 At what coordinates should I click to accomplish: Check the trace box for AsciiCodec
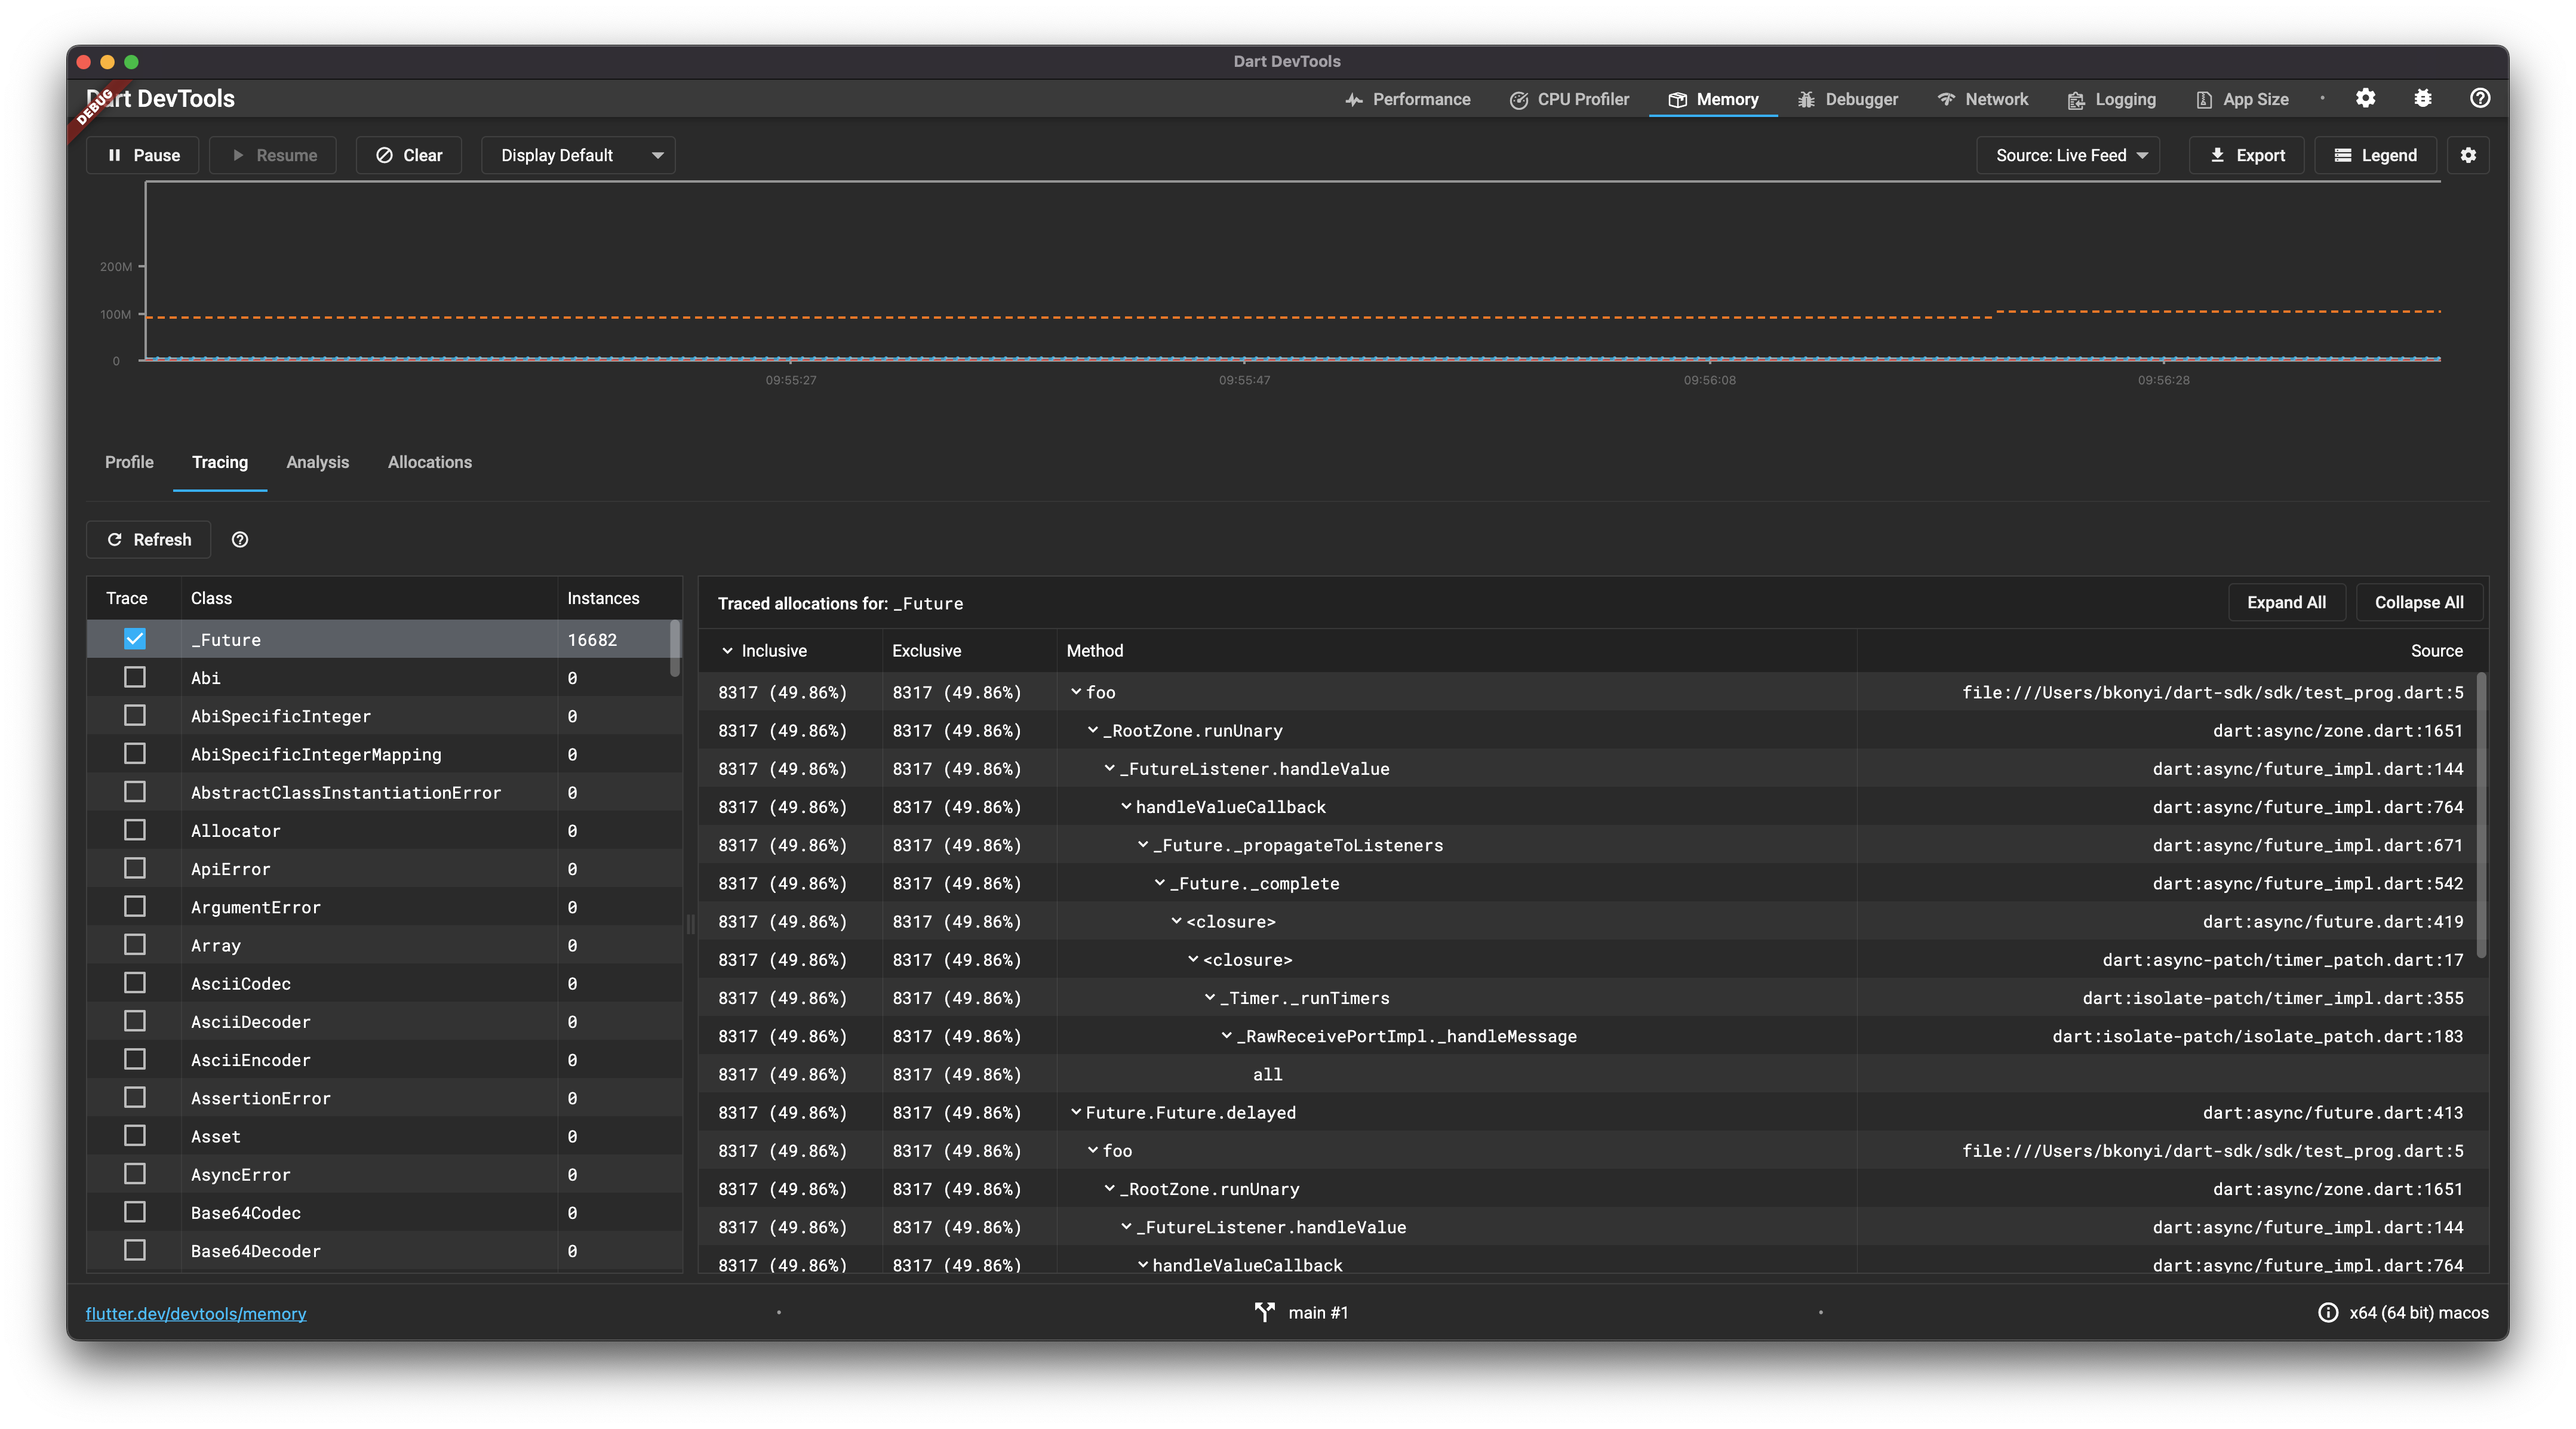135,983
